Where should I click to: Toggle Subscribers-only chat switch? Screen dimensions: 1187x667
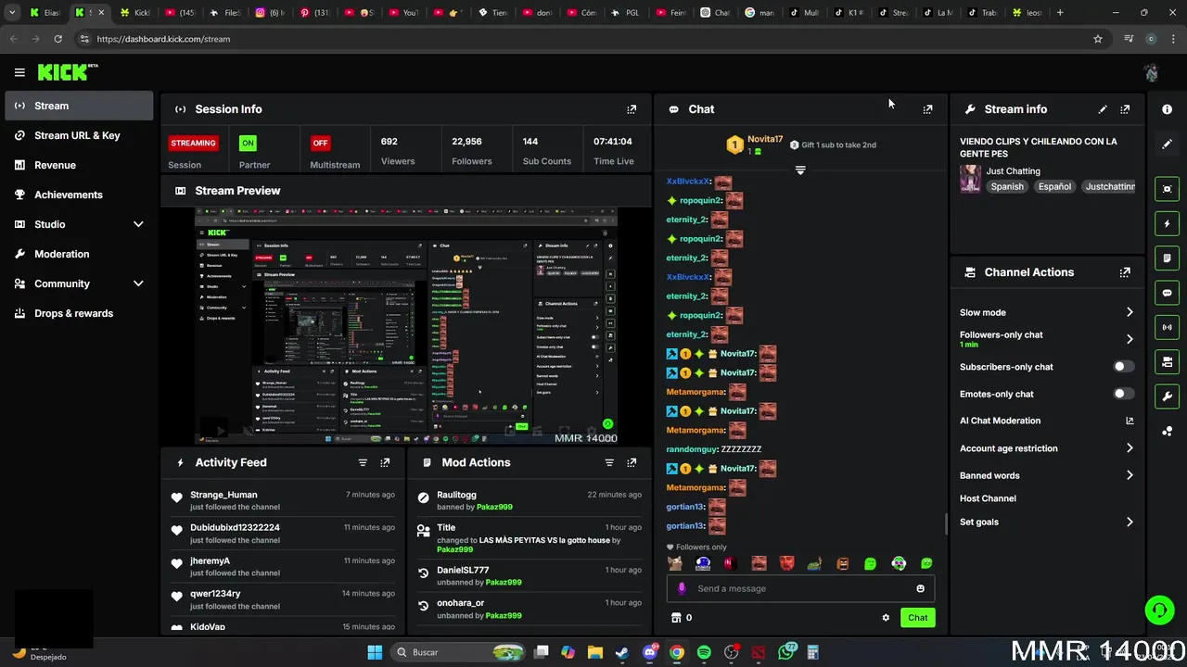pos(1123,367)
